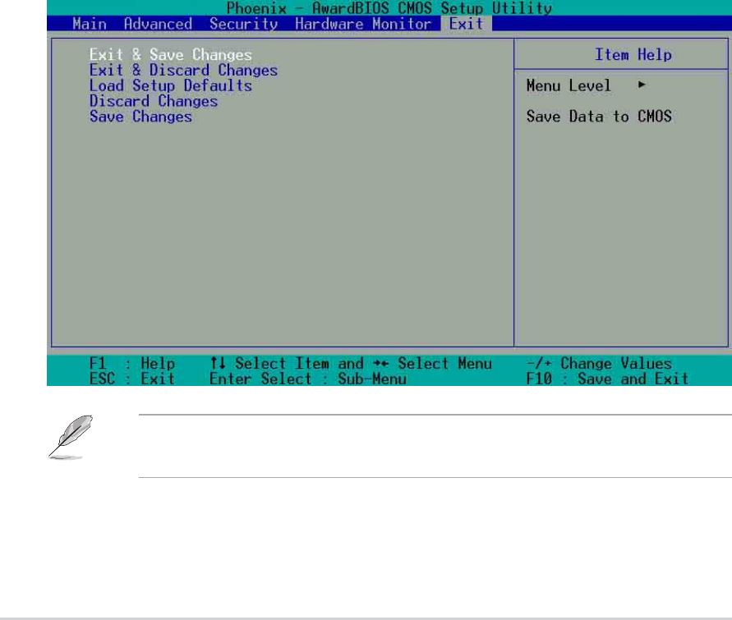Click F10 Save and Exit hint
732x620 pixels.
608,379
